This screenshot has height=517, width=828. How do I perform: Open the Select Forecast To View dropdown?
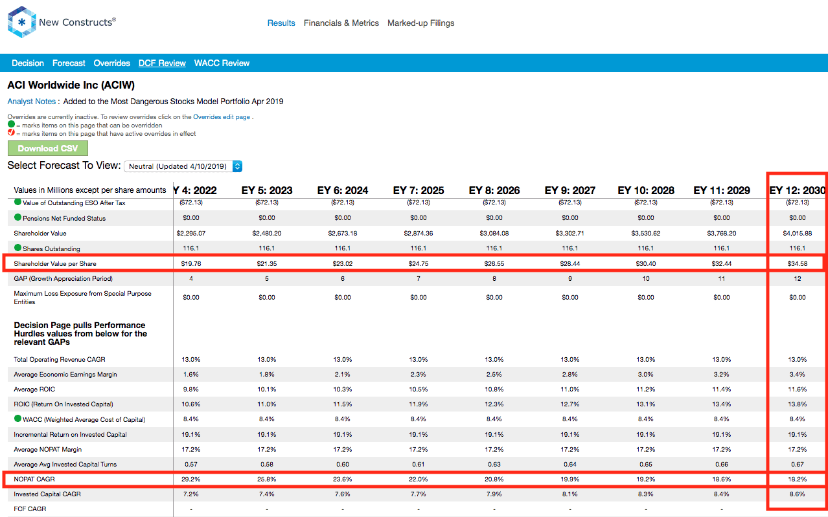tap(183, 166)
